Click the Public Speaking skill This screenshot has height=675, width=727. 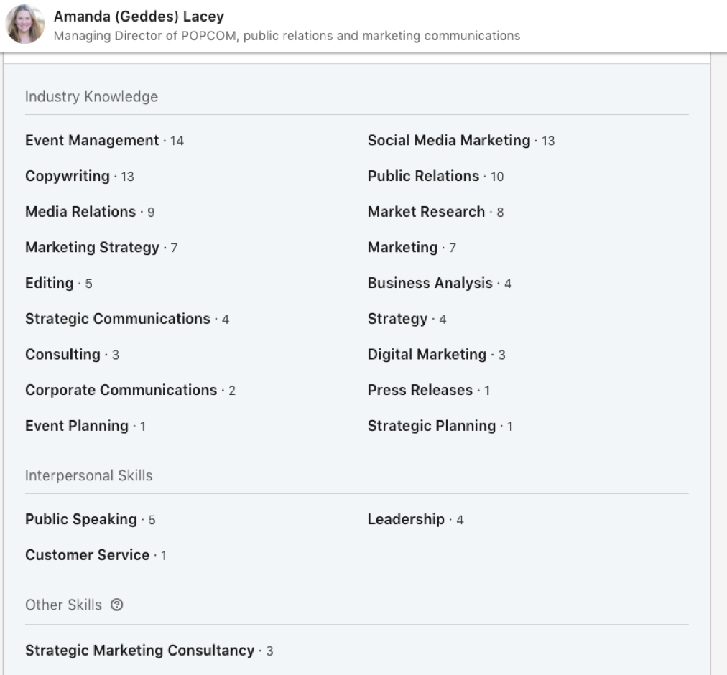pyautogui.click(x=81, y=519)
